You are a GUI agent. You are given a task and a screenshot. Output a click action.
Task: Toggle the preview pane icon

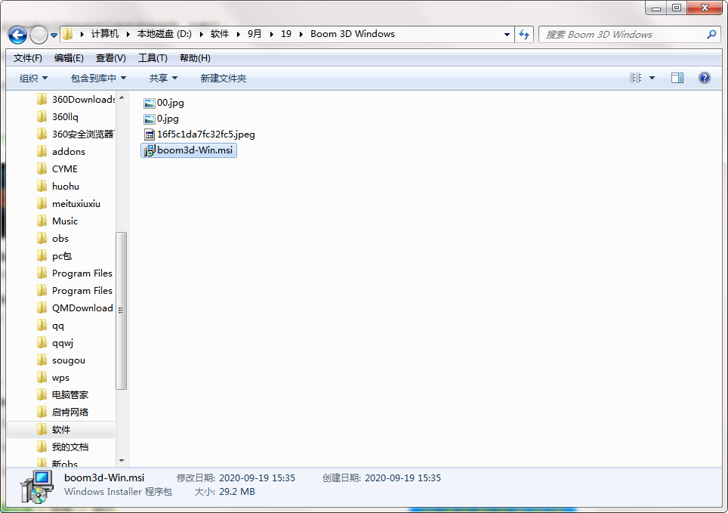coord(677,78)
